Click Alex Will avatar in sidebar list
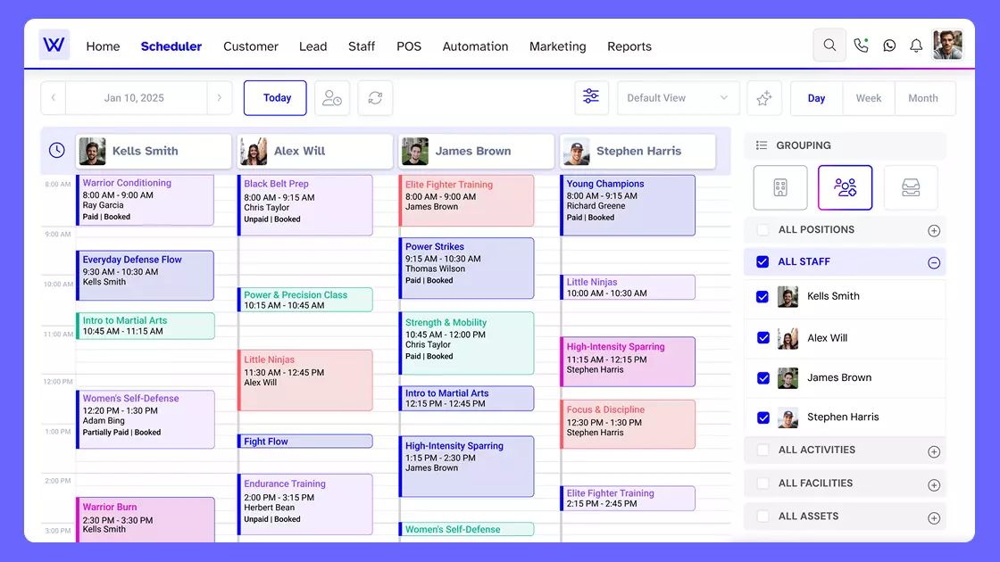 [787, 338]
